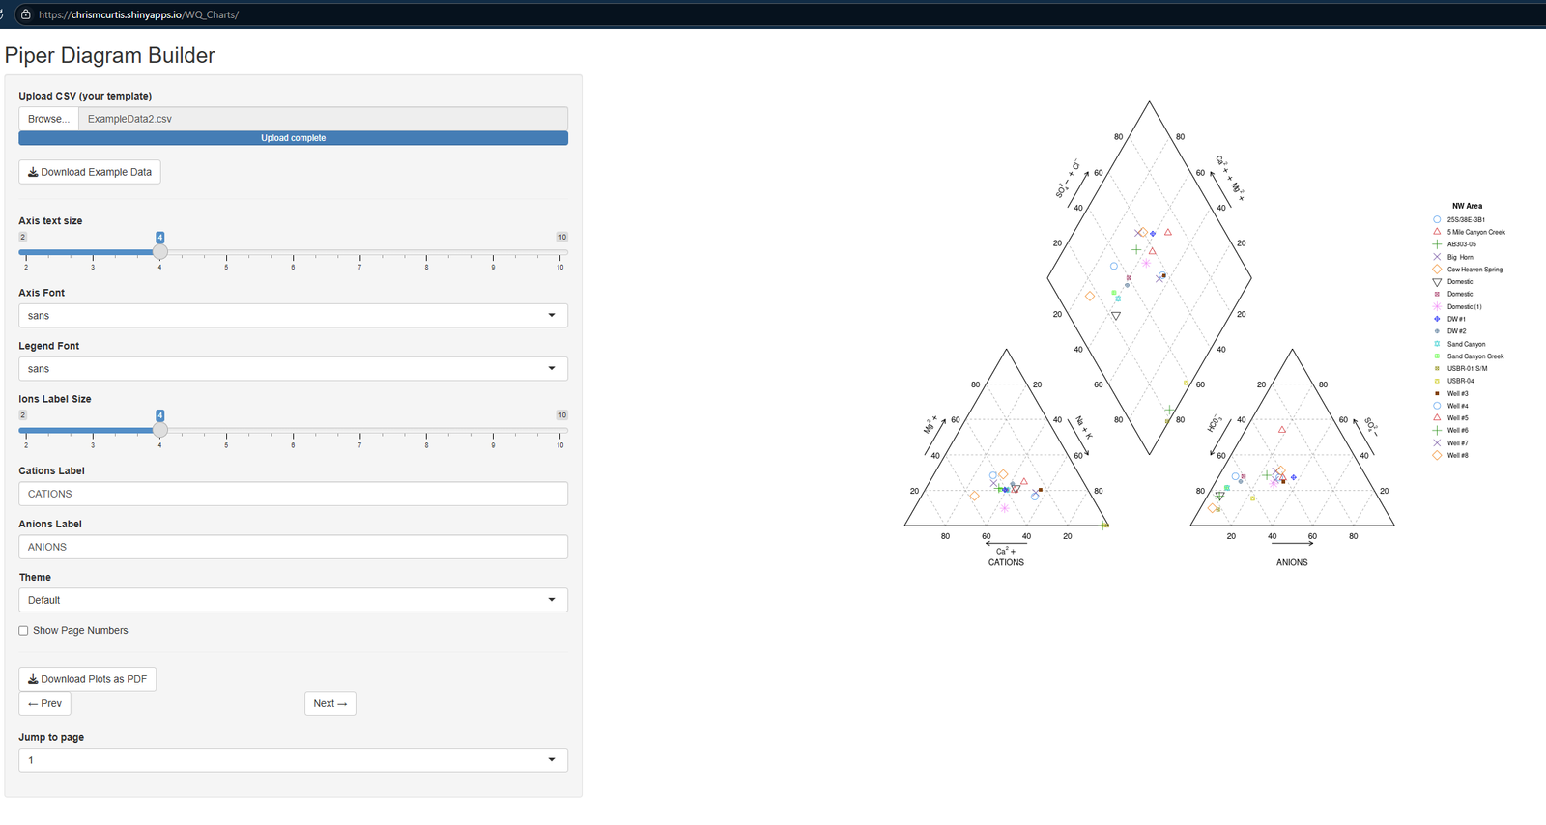Click the Well #4 circle legend marker

(1437, 406)
